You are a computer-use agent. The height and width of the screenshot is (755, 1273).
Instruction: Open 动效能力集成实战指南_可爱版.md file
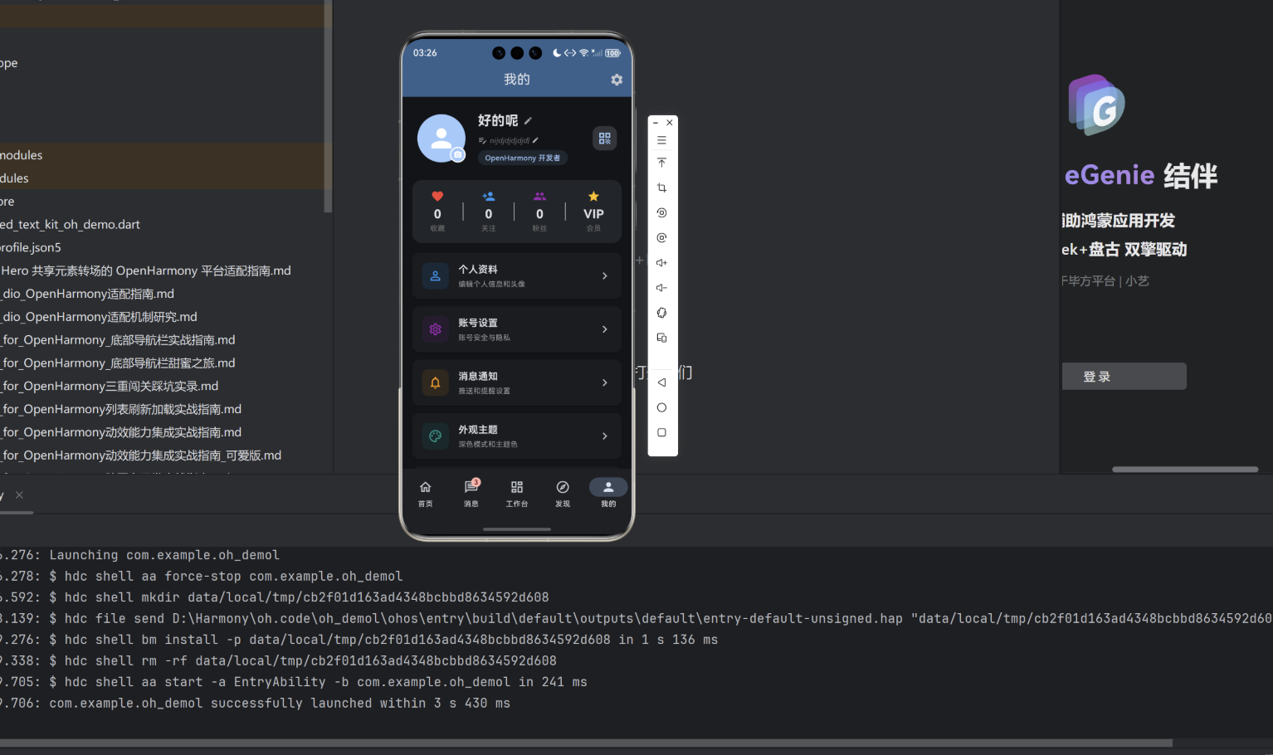[141, 455]
